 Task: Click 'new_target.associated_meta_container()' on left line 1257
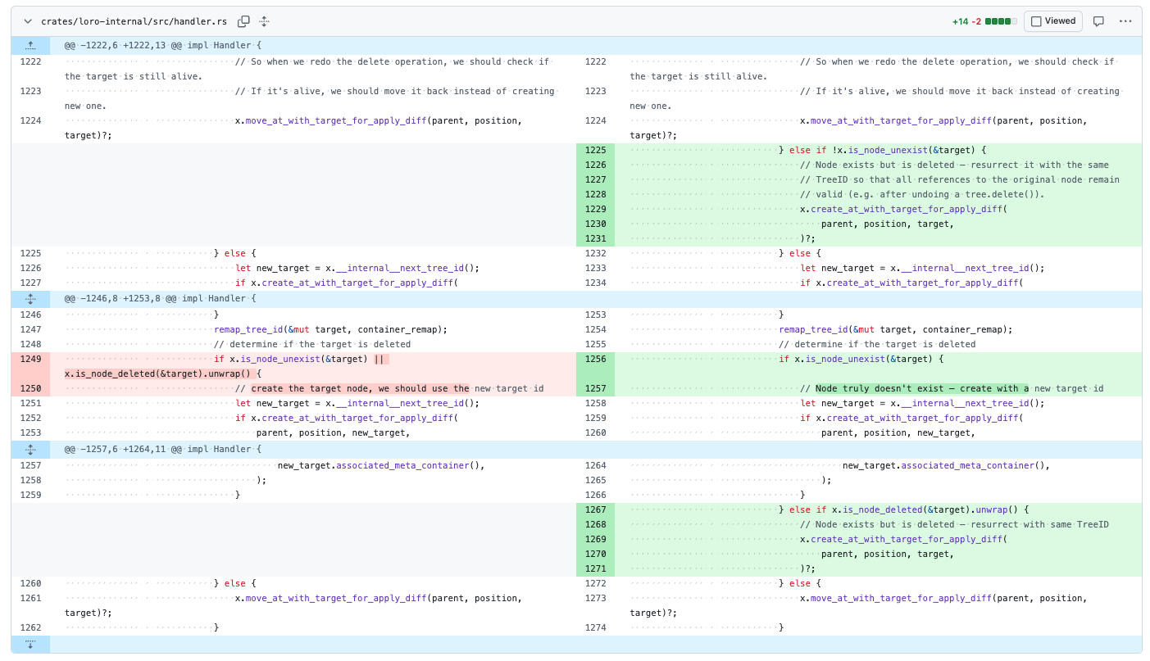tap(381, 466)
